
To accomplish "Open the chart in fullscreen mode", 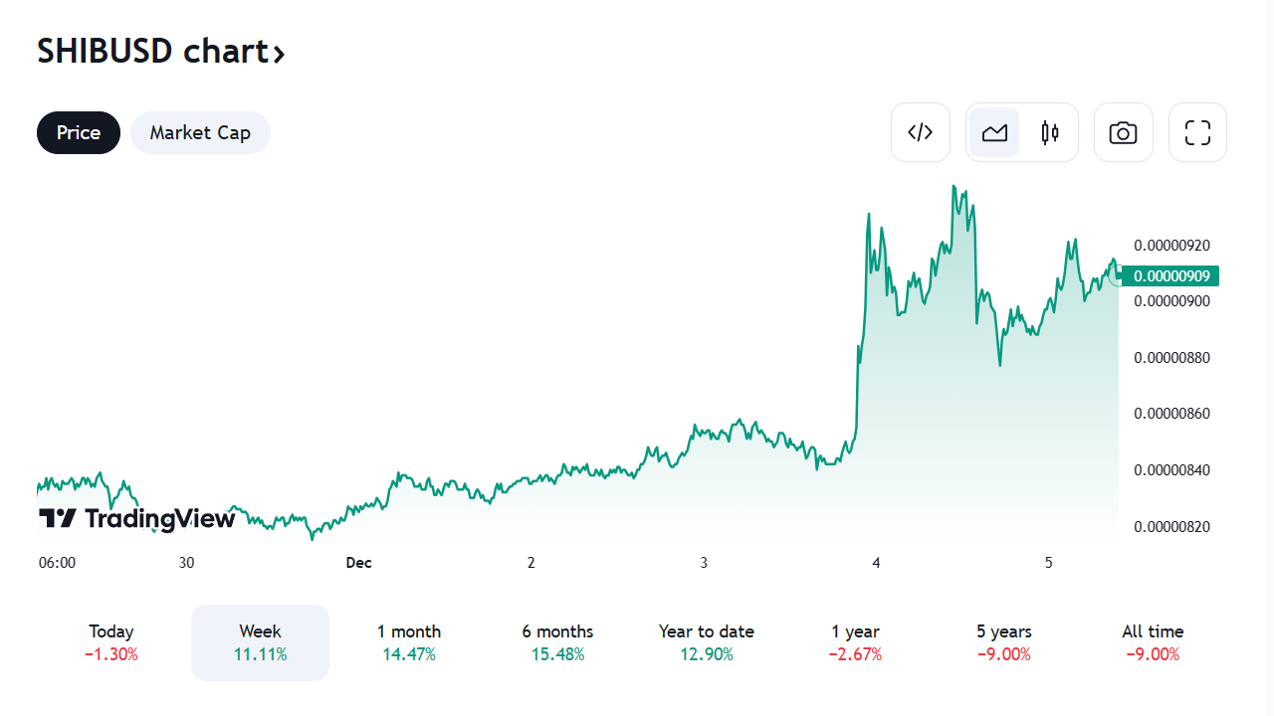I will tap(1197, 132).
